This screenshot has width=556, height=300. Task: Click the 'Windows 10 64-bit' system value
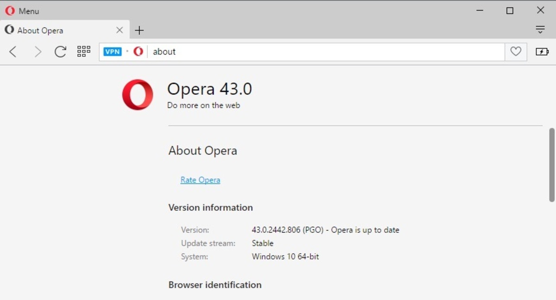[285, 257]
